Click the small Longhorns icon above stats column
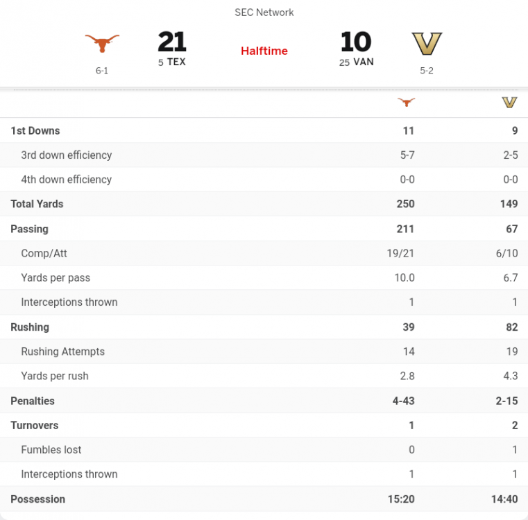The height and width of the screenshot is (520, 528). 407,103
